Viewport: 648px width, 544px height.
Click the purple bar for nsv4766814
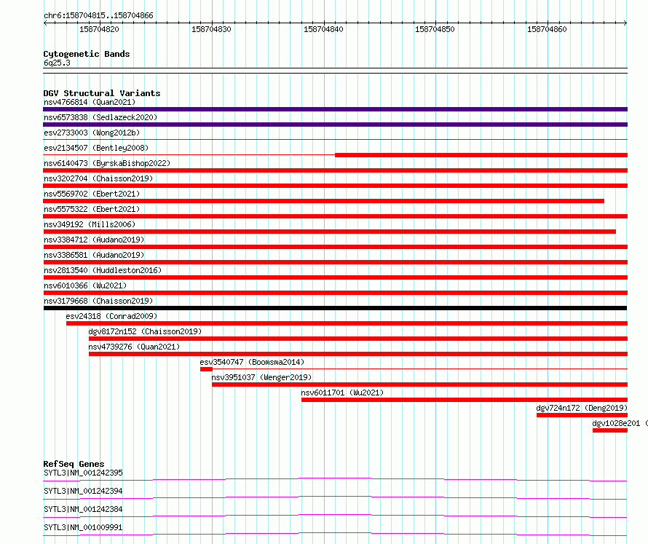335,109
